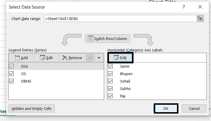Select the Raj axis label
Viewport: 211px width, 121px height.
[x=123, y=96]
